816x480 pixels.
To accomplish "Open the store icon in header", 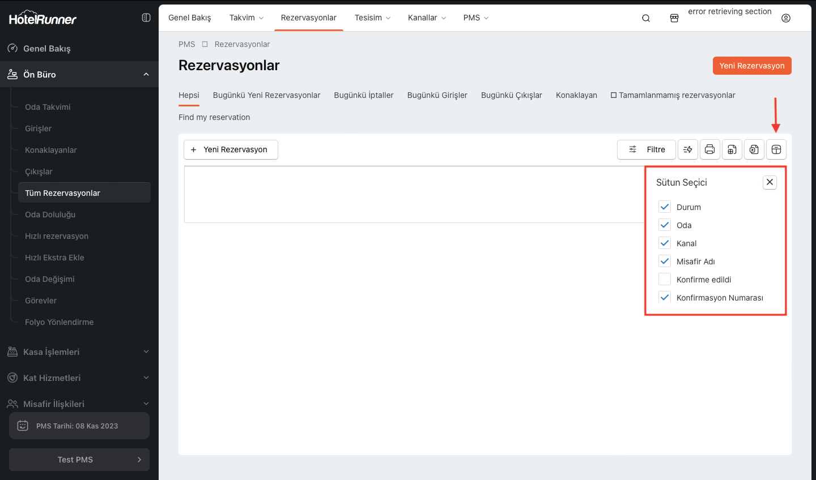I will (x=674, y=18).
